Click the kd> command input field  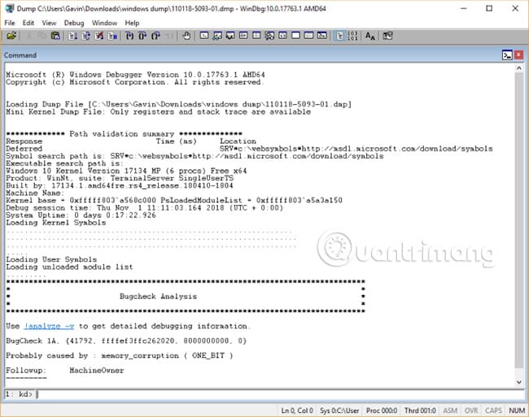[279, 393]
